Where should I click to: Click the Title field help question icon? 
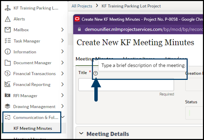coord(95,73)
